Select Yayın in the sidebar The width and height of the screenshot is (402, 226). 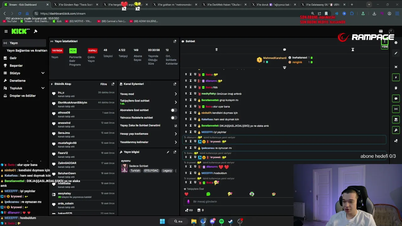[x=24, y=43]
